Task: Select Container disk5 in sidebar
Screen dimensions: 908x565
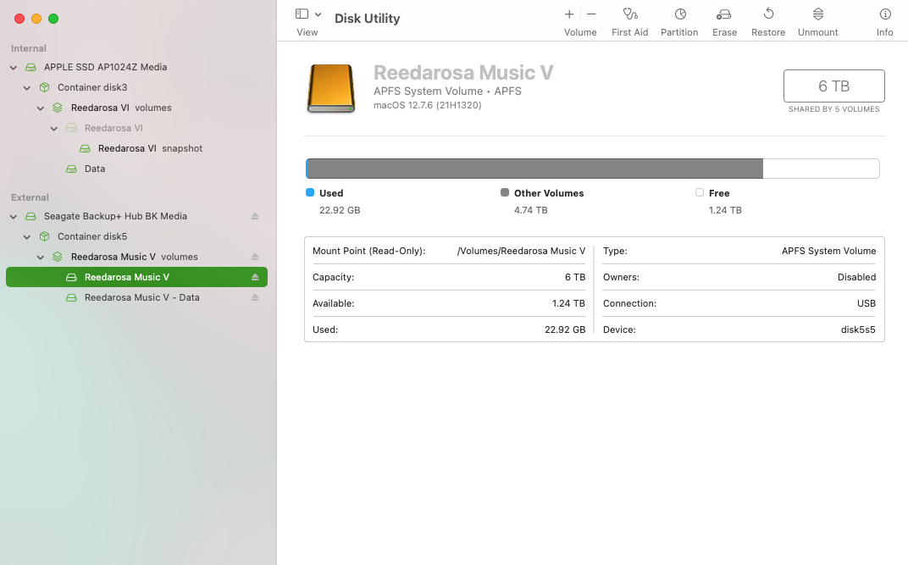Action: [136, 236]
